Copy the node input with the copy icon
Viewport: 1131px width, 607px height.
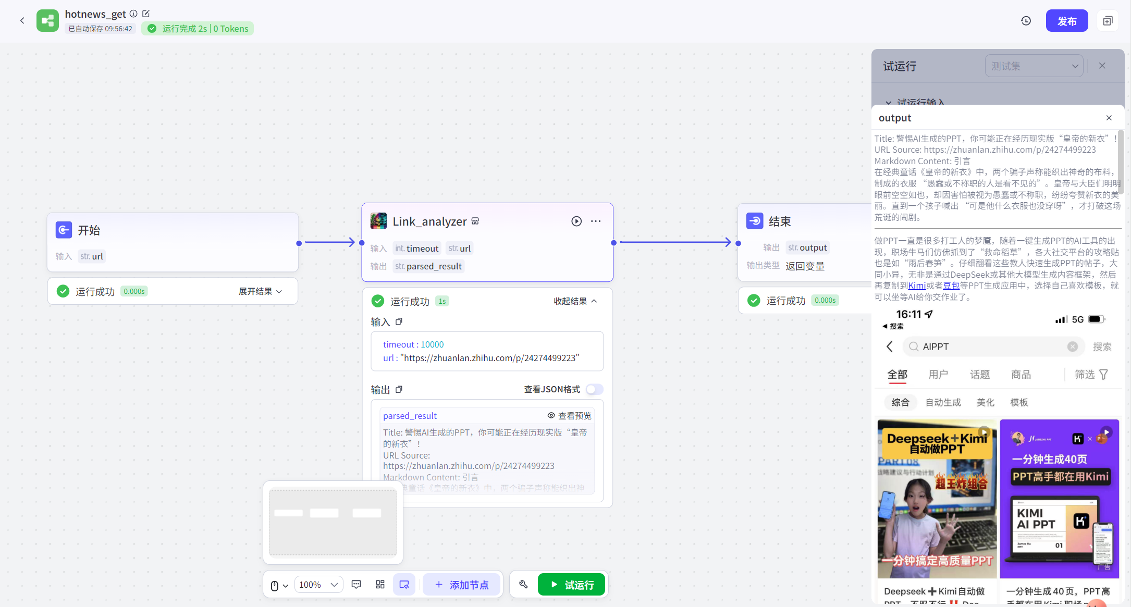(x=399, y=322)
